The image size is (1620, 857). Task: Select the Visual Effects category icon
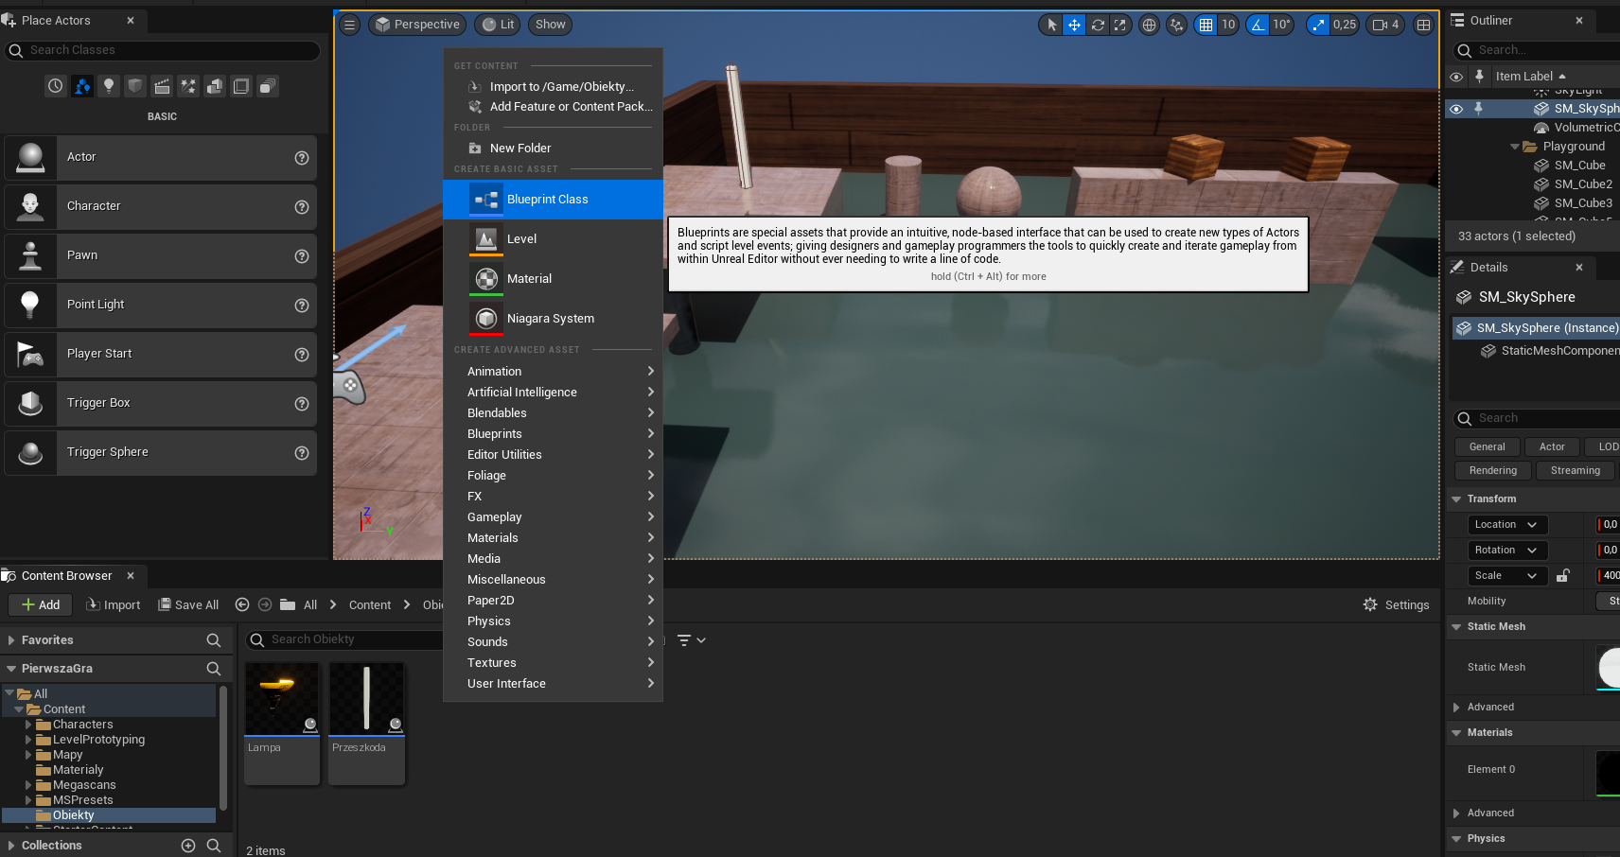[188, 86]
